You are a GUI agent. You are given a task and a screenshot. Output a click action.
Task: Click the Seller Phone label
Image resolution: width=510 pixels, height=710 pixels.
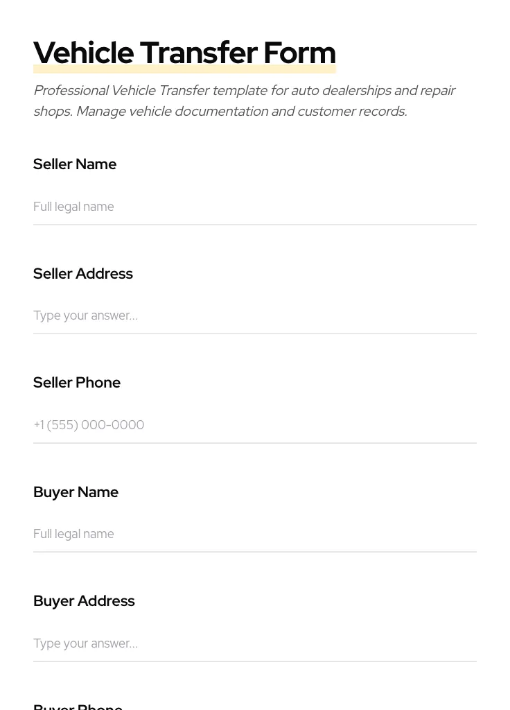[77, 383]
